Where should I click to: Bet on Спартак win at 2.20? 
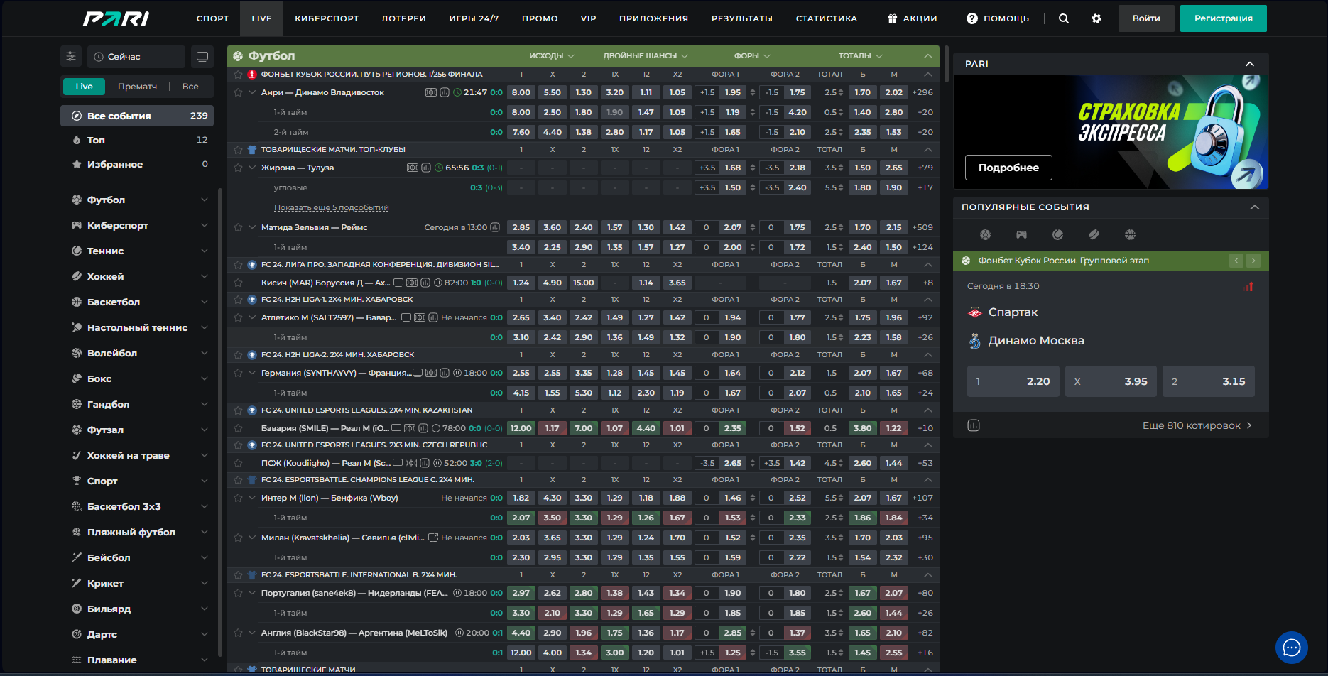click(x=1013, y=381)
